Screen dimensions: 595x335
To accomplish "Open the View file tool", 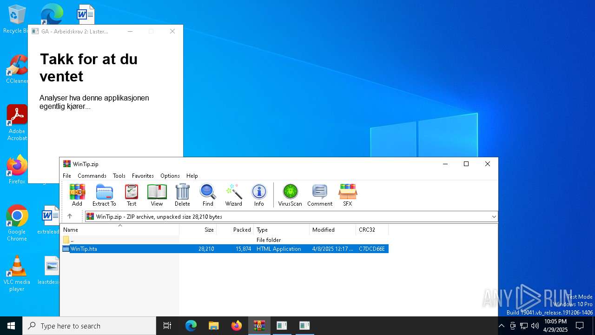I will 157,195.
